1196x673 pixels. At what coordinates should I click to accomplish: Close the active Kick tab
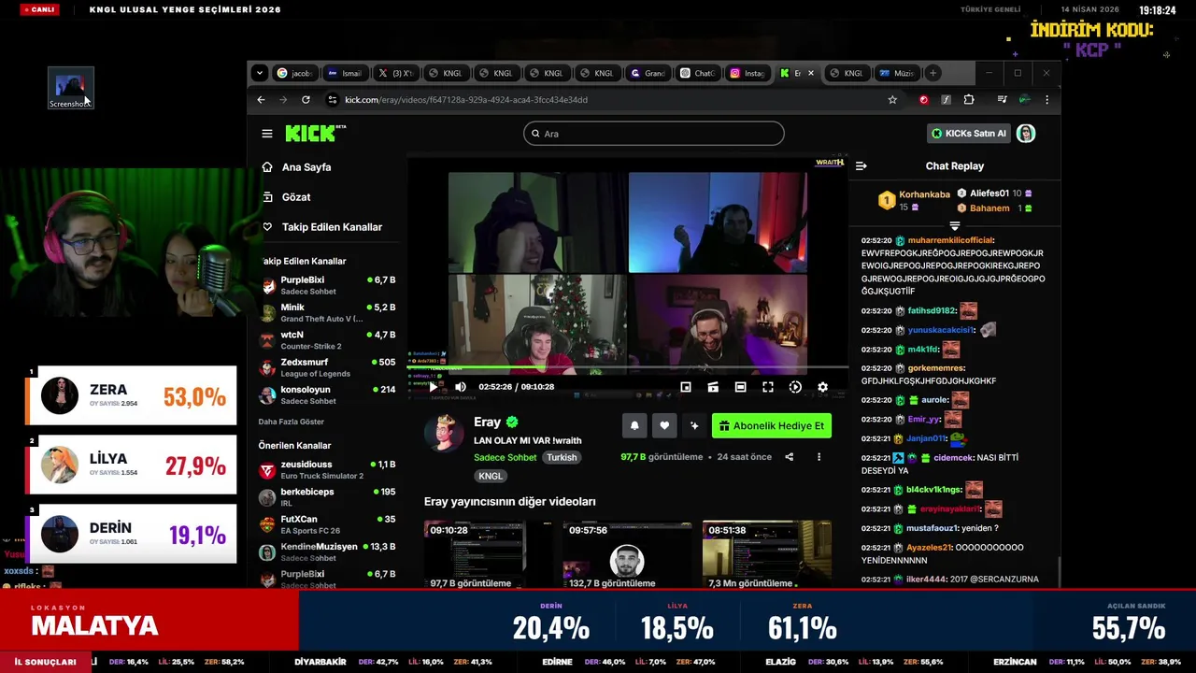pos(810,73)
